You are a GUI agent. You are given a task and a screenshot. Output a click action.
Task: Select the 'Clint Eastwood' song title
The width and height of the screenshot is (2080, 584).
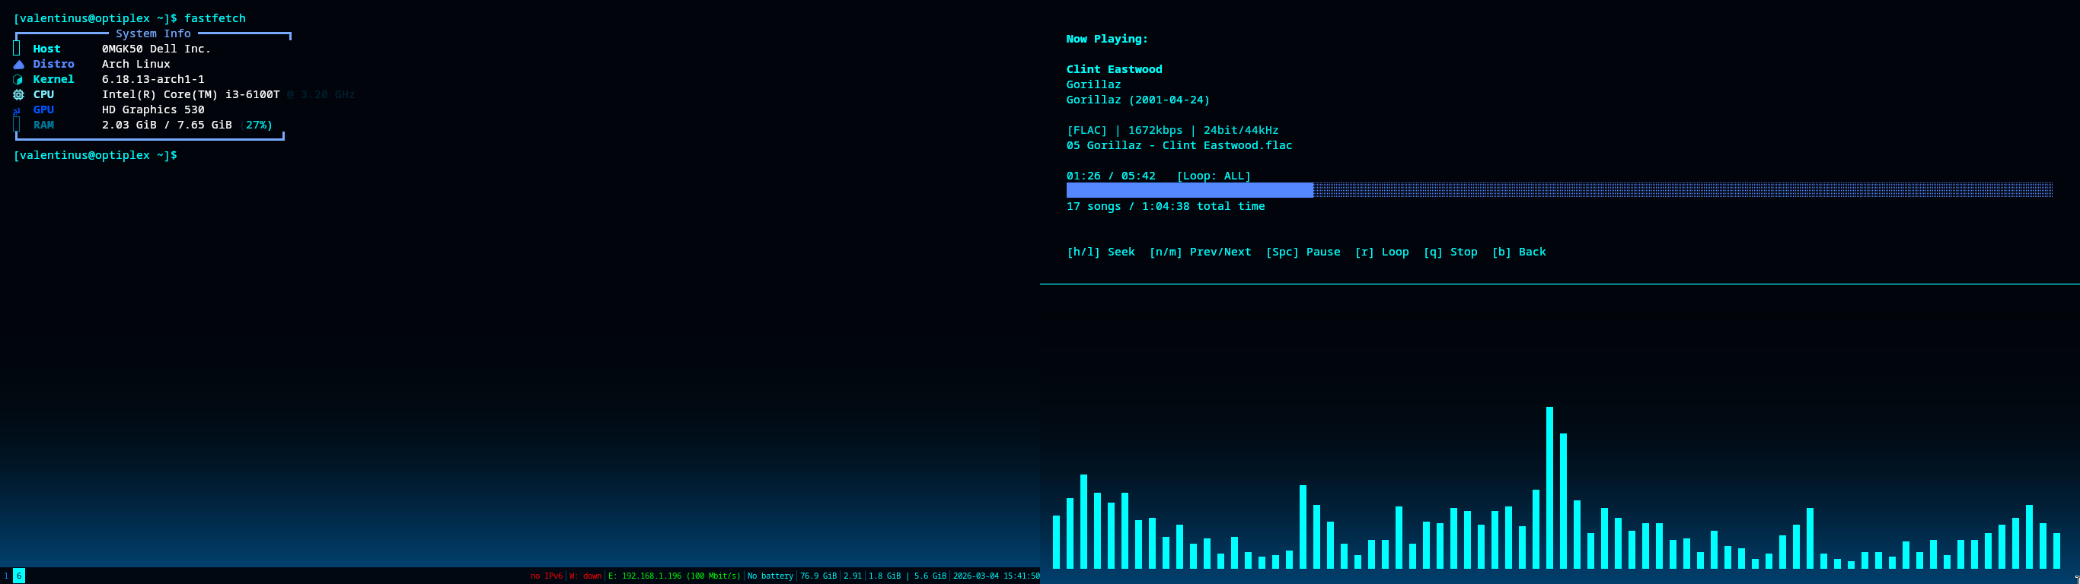coord(1115,70)
